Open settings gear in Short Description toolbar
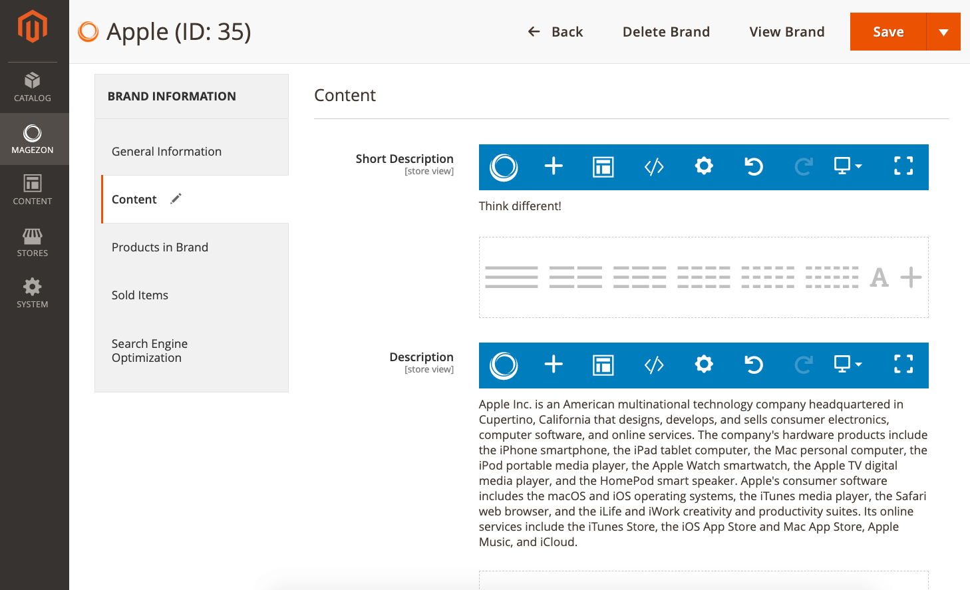Screen dimensions: 970x590 tap(704, 166)
